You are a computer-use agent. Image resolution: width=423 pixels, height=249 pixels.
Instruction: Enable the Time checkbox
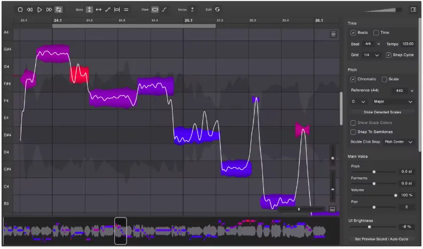point(376,33)
